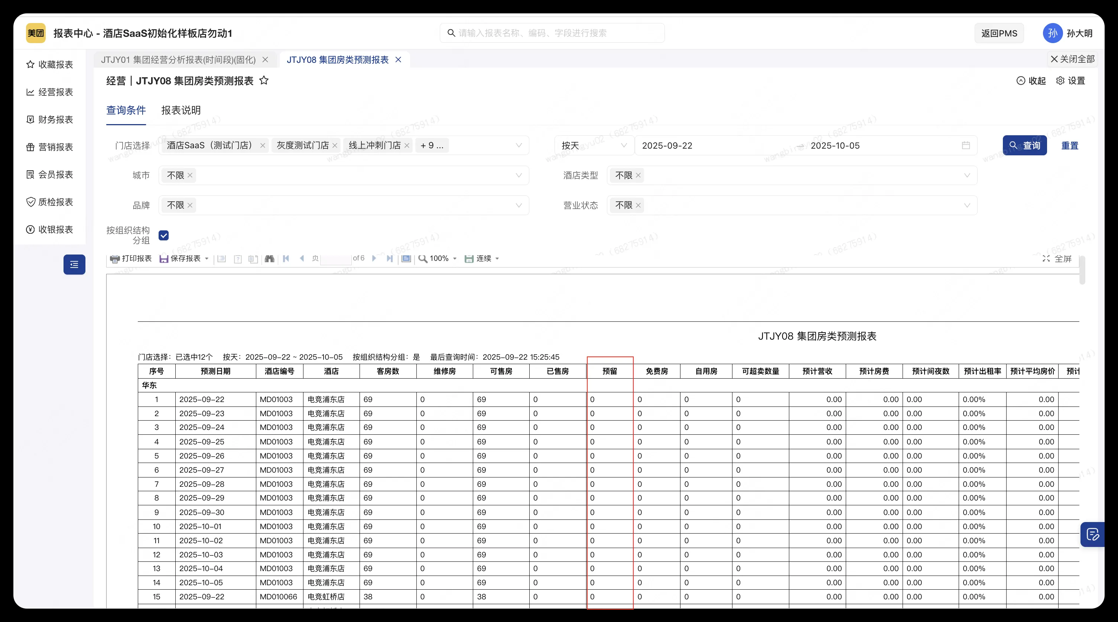Remove 线上冲刺门店 store tag
This screenshot has width=1118, height=622.
(407, 145)
